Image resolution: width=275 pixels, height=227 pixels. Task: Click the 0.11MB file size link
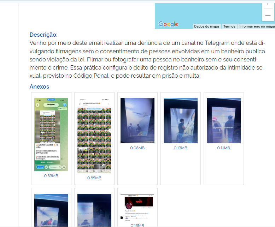224,148
